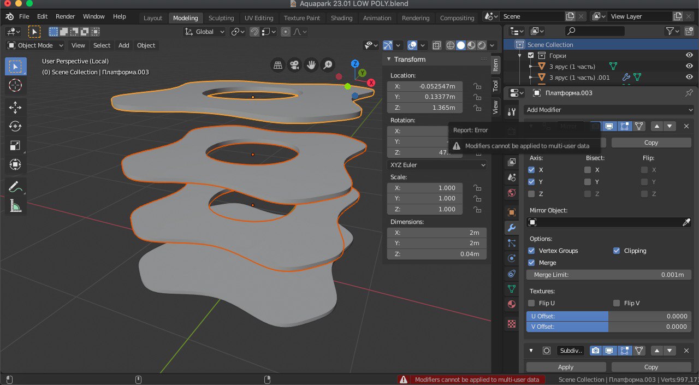
Task: Uncheck Merge option
Action: tap(531, 263)
